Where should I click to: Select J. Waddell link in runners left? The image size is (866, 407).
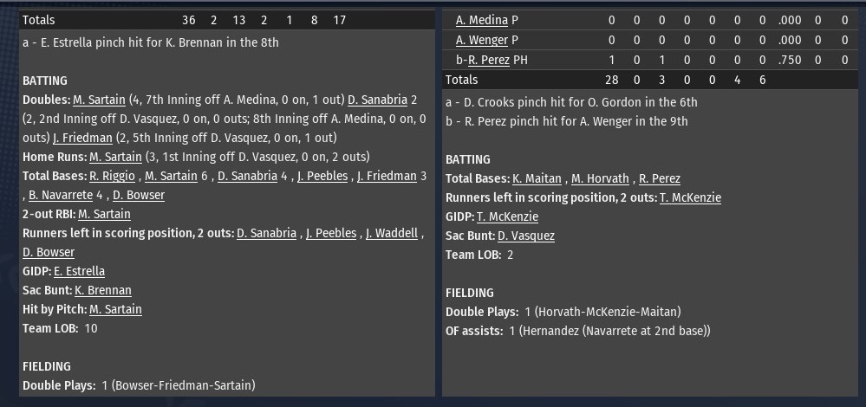392,233
